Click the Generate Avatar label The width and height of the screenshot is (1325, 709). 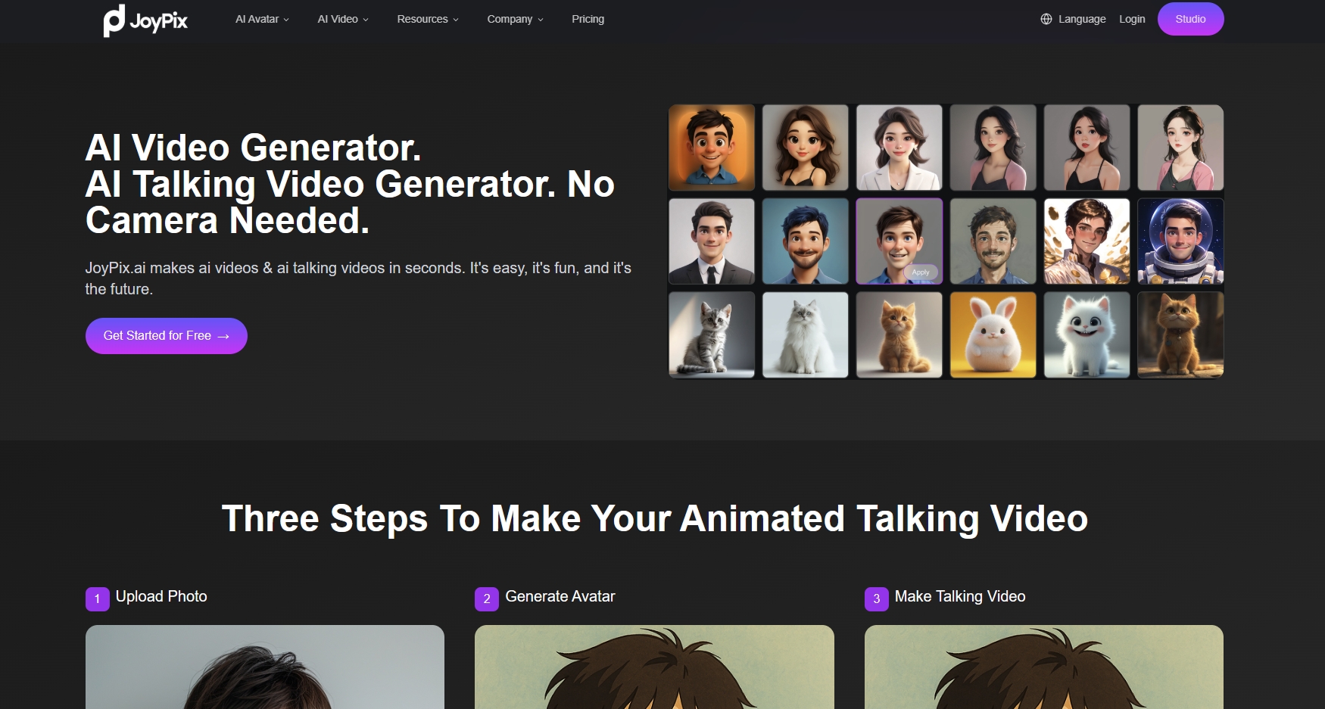click(x=560, y=596)
